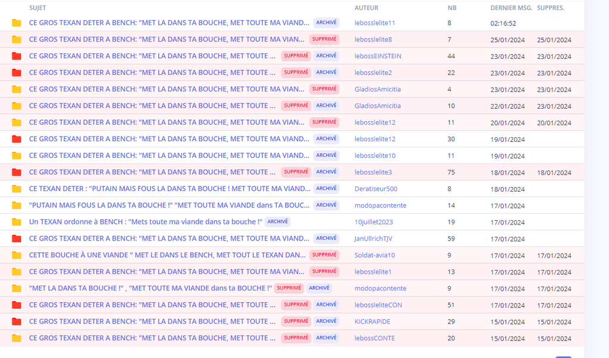The image size is (609, 358).
Task: Click the red folder icon in lebossEINSTEIN's row
Action: tap(16, 56)
